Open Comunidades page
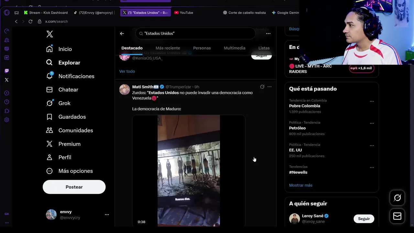Image resolution: width=414 pixels, height=233 pixels. (x=70, y=130)
